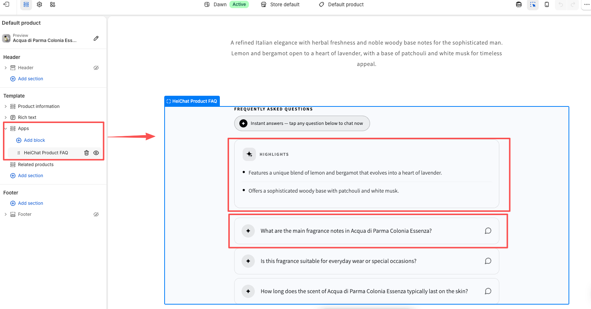Viewport: 591px width, 309px height.
Task: Open the Default product template selector
Action: pos(341,4)
